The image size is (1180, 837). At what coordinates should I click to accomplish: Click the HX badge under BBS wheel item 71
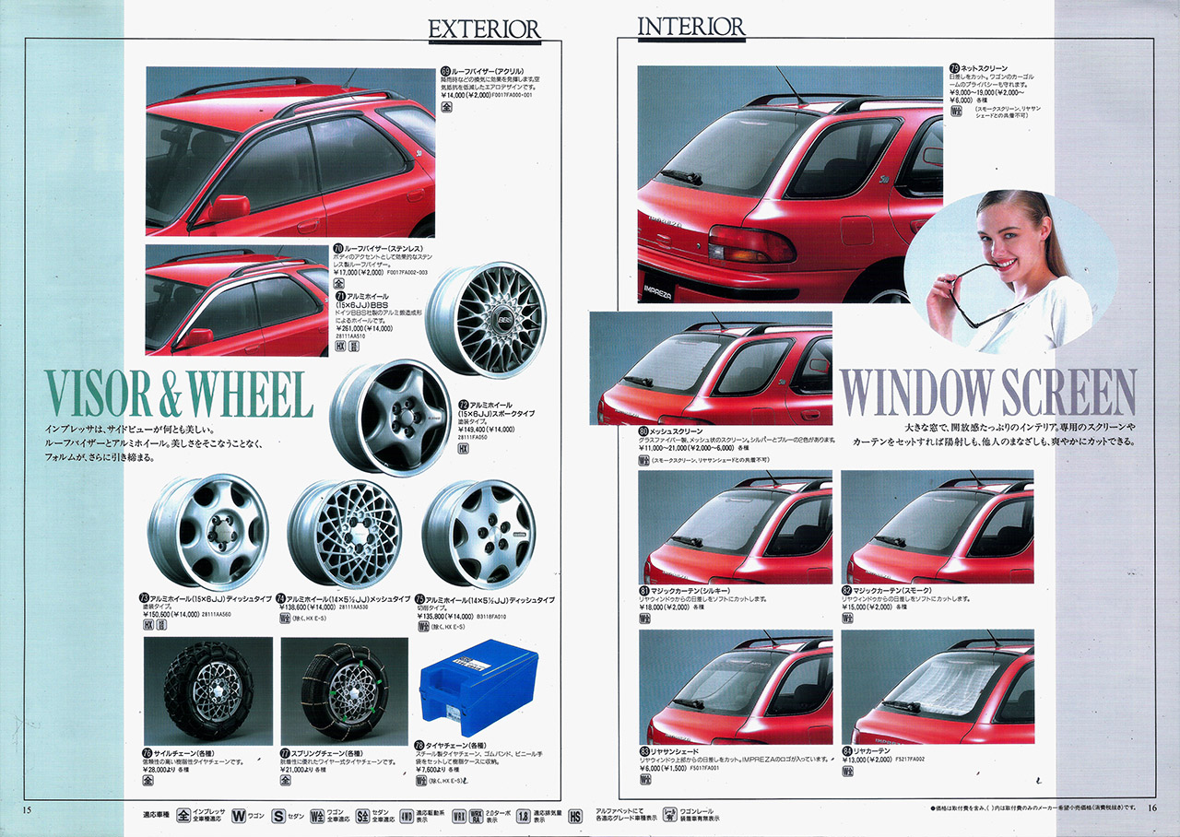(x=339, y=347)
